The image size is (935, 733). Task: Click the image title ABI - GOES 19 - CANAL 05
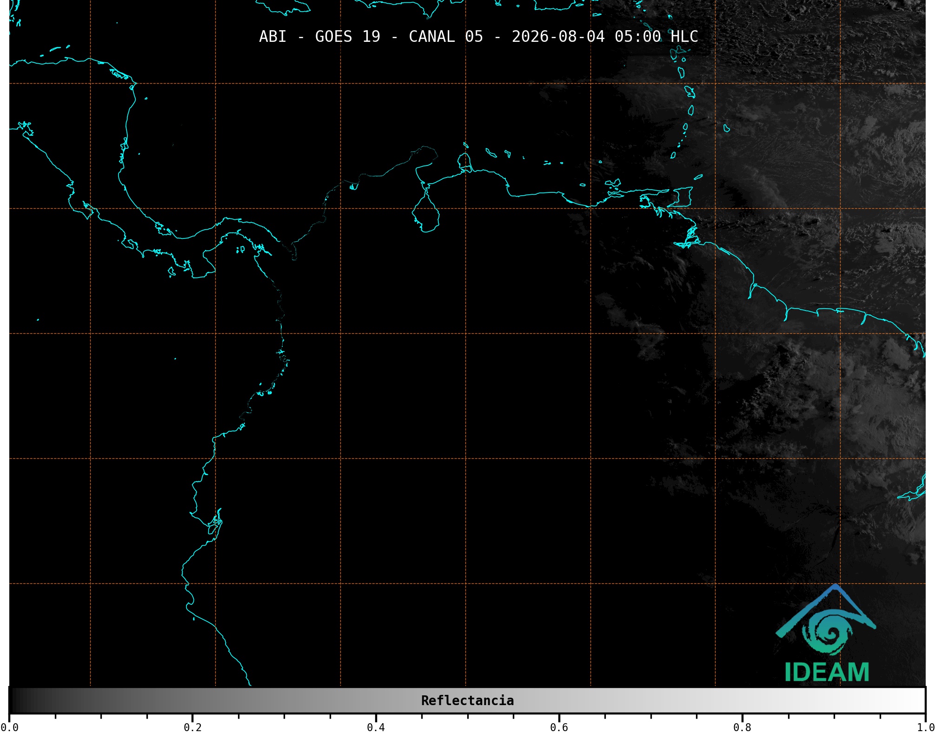pyautogui.click(x=478, y=37)
